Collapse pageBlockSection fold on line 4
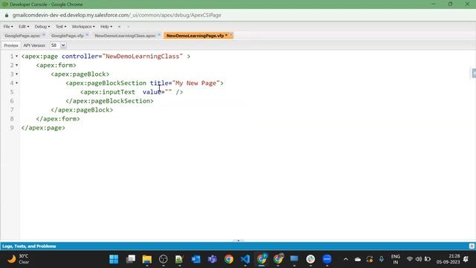476x268 pixels. [16, 83]
